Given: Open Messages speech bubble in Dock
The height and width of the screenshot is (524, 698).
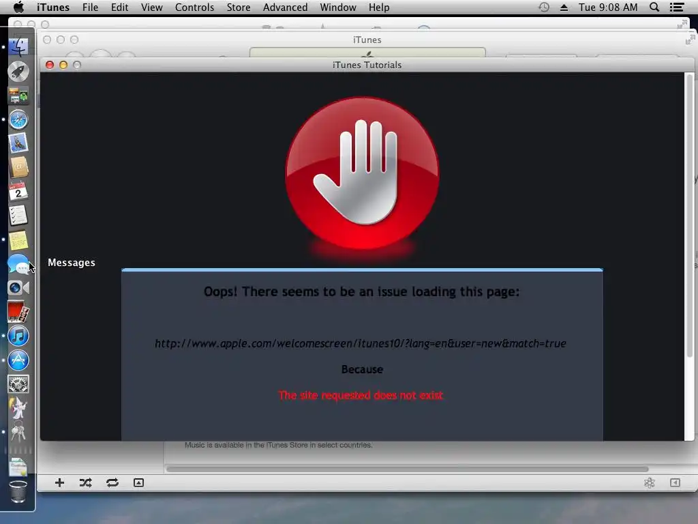Looking at the screenshot, I should point(18,264).
